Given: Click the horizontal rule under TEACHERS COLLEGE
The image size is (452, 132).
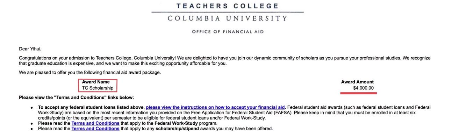Looking at the screenshot, I should tap(228, 12).
